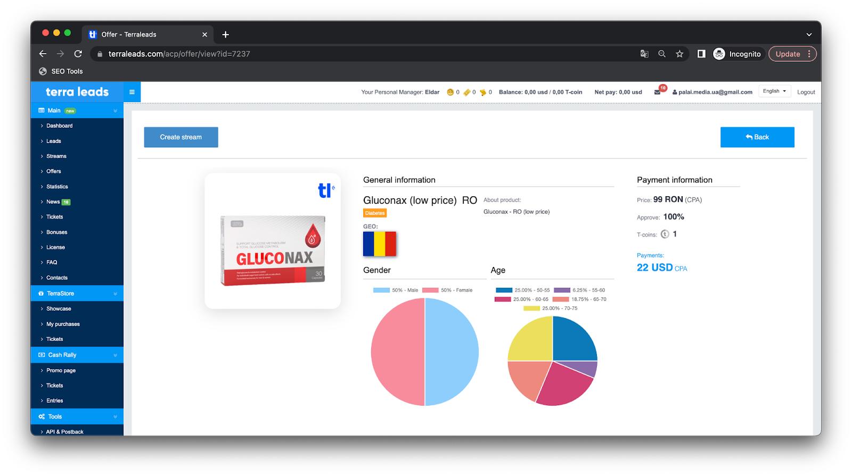Click the palai.media.ua@gmail.com account link
852x476 pixels.
(x=712, y=92)
